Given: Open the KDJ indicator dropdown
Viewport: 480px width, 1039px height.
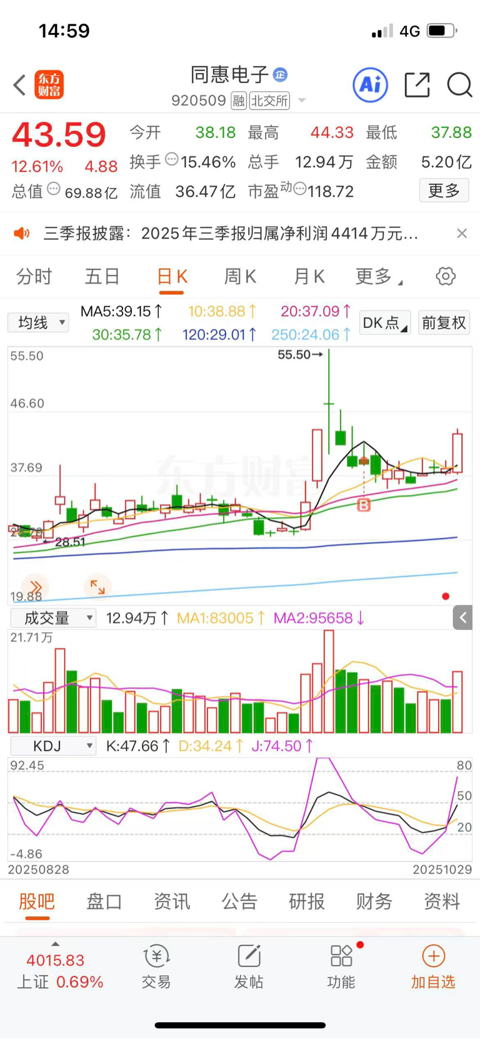Looking at the screenshot, I should click(53, 746).
